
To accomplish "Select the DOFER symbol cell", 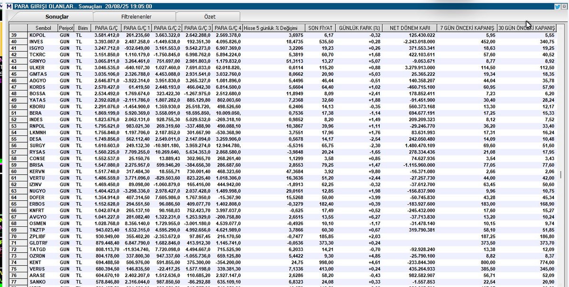I will coord(43,197).
